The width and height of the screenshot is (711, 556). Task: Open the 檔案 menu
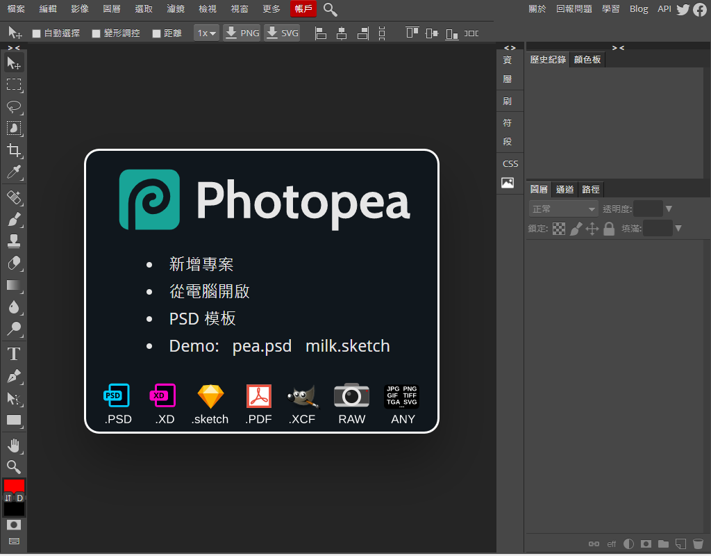click(x=17, y=9)
